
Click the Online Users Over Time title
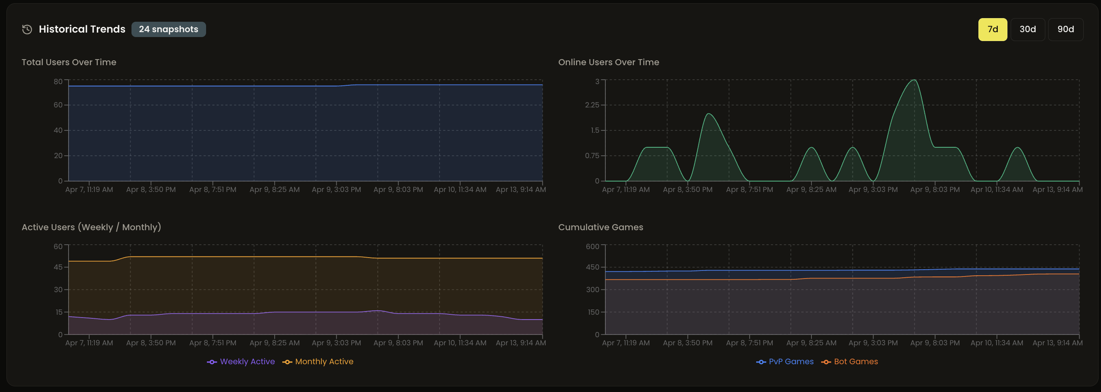[x=609, y=62]
